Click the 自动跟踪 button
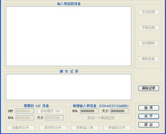166x134 pixels. 148,43
